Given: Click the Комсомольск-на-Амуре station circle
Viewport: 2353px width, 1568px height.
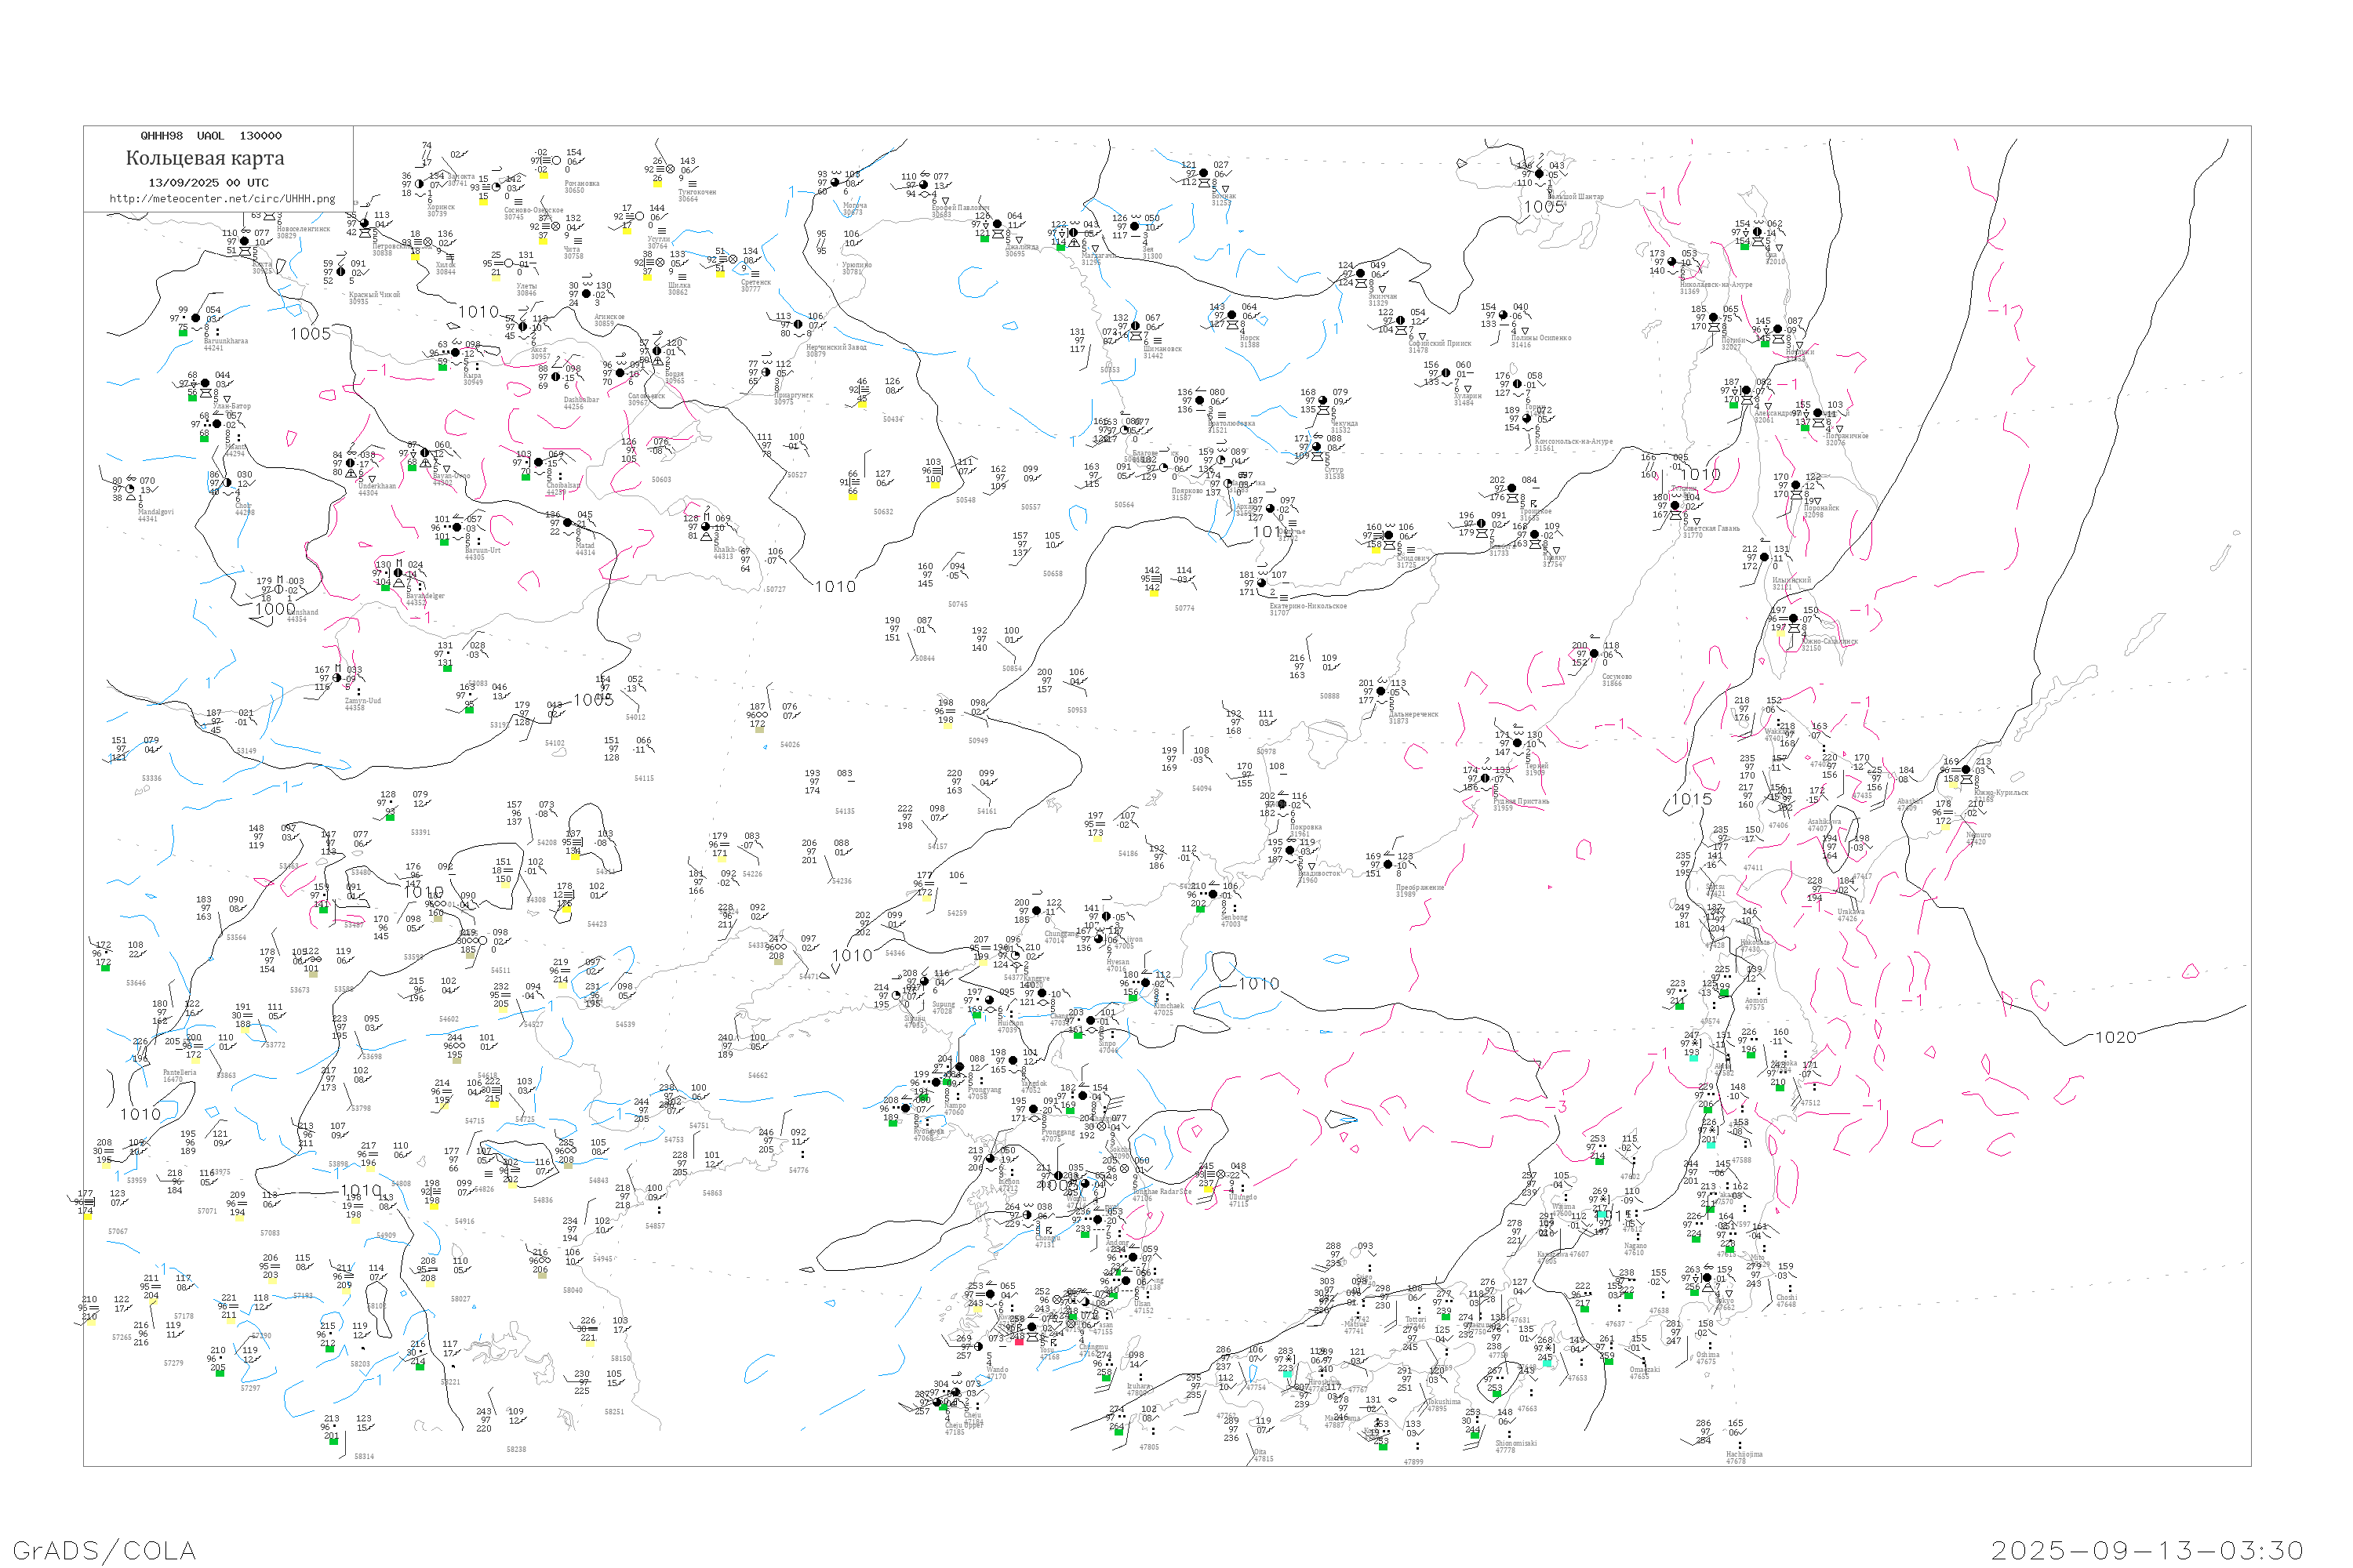Looking at the screenshot, I should point(1526,419).
